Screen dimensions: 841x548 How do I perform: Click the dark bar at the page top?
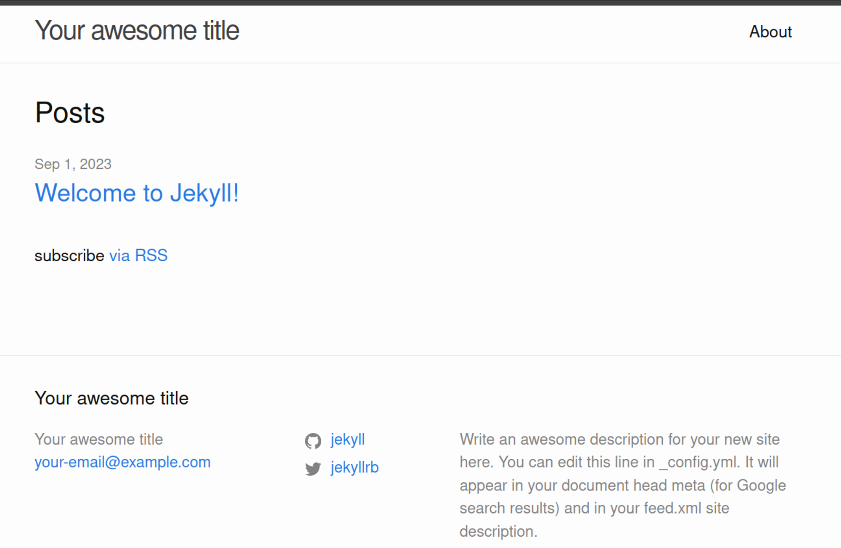[x=420, y=3]
